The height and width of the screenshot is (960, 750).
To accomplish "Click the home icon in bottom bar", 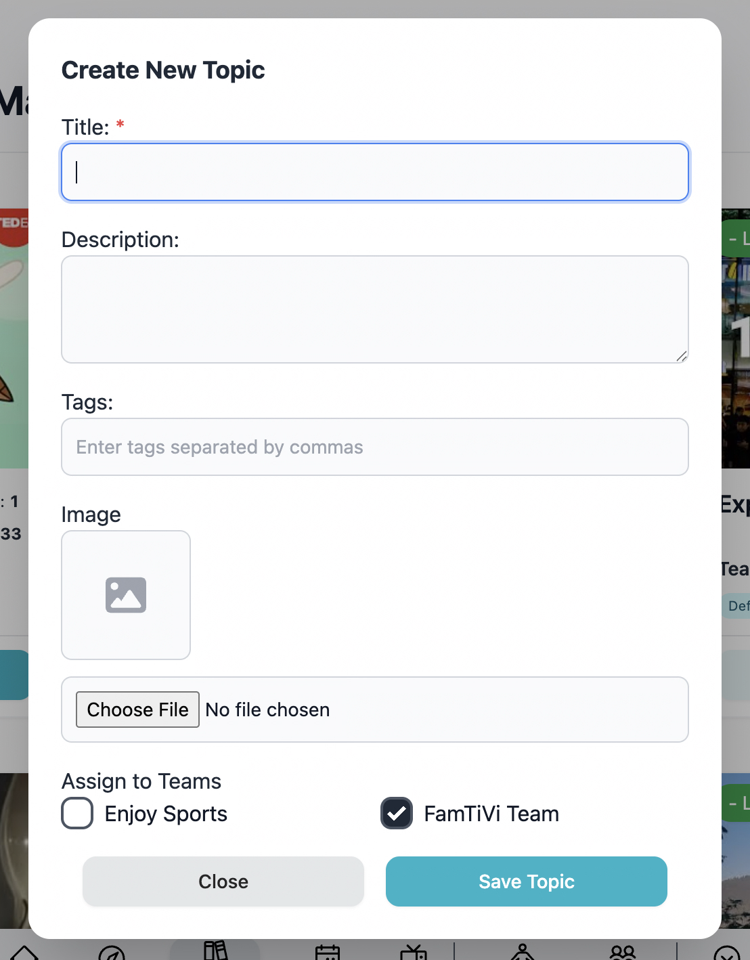I will click(25, 953).
